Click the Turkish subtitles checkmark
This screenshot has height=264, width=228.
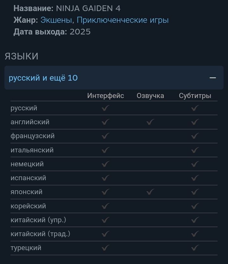click(x=195, y=248)
